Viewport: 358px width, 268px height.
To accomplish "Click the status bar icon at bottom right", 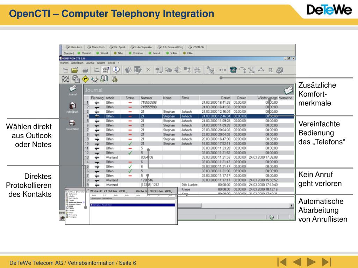I will tap(272, 217).
